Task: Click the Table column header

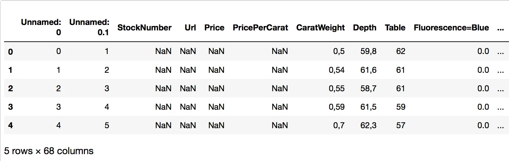Action: (x=395, y=28)
